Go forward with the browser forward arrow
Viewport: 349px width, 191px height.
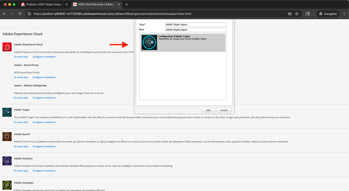tap(12, 14)
